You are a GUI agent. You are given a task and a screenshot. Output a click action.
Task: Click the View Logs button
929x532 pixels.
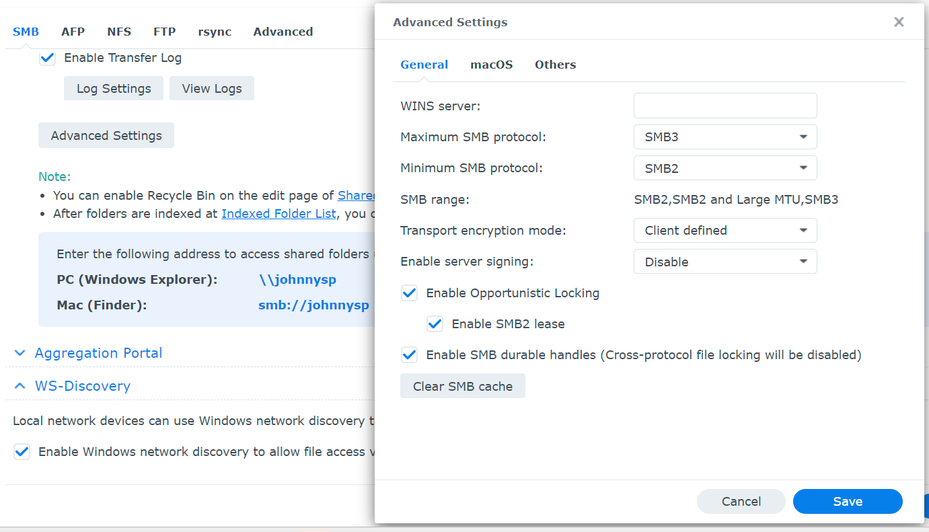point(211,88)
